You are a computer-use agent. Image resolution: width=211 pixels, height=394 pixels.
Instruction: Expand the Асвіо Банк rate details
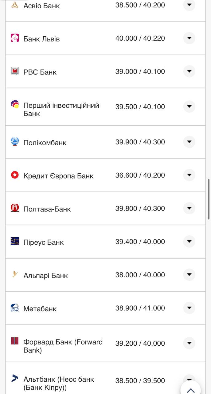coord(189,5)
